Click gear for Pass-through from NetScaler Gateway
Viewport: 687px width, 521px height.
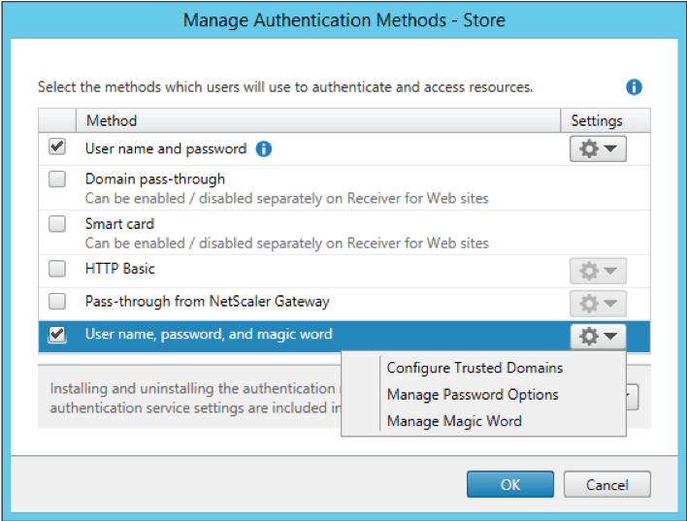pos(598,303)
